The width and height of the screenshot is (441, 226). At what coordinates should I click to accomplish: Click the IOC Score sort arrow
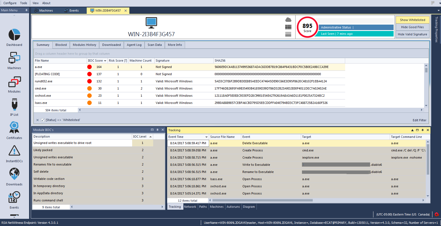(x=105, y=61)
